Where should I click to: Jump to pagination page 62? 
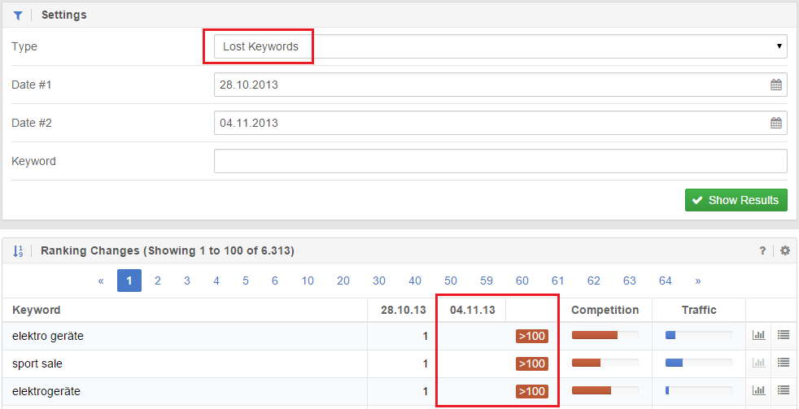coord(594,281)
